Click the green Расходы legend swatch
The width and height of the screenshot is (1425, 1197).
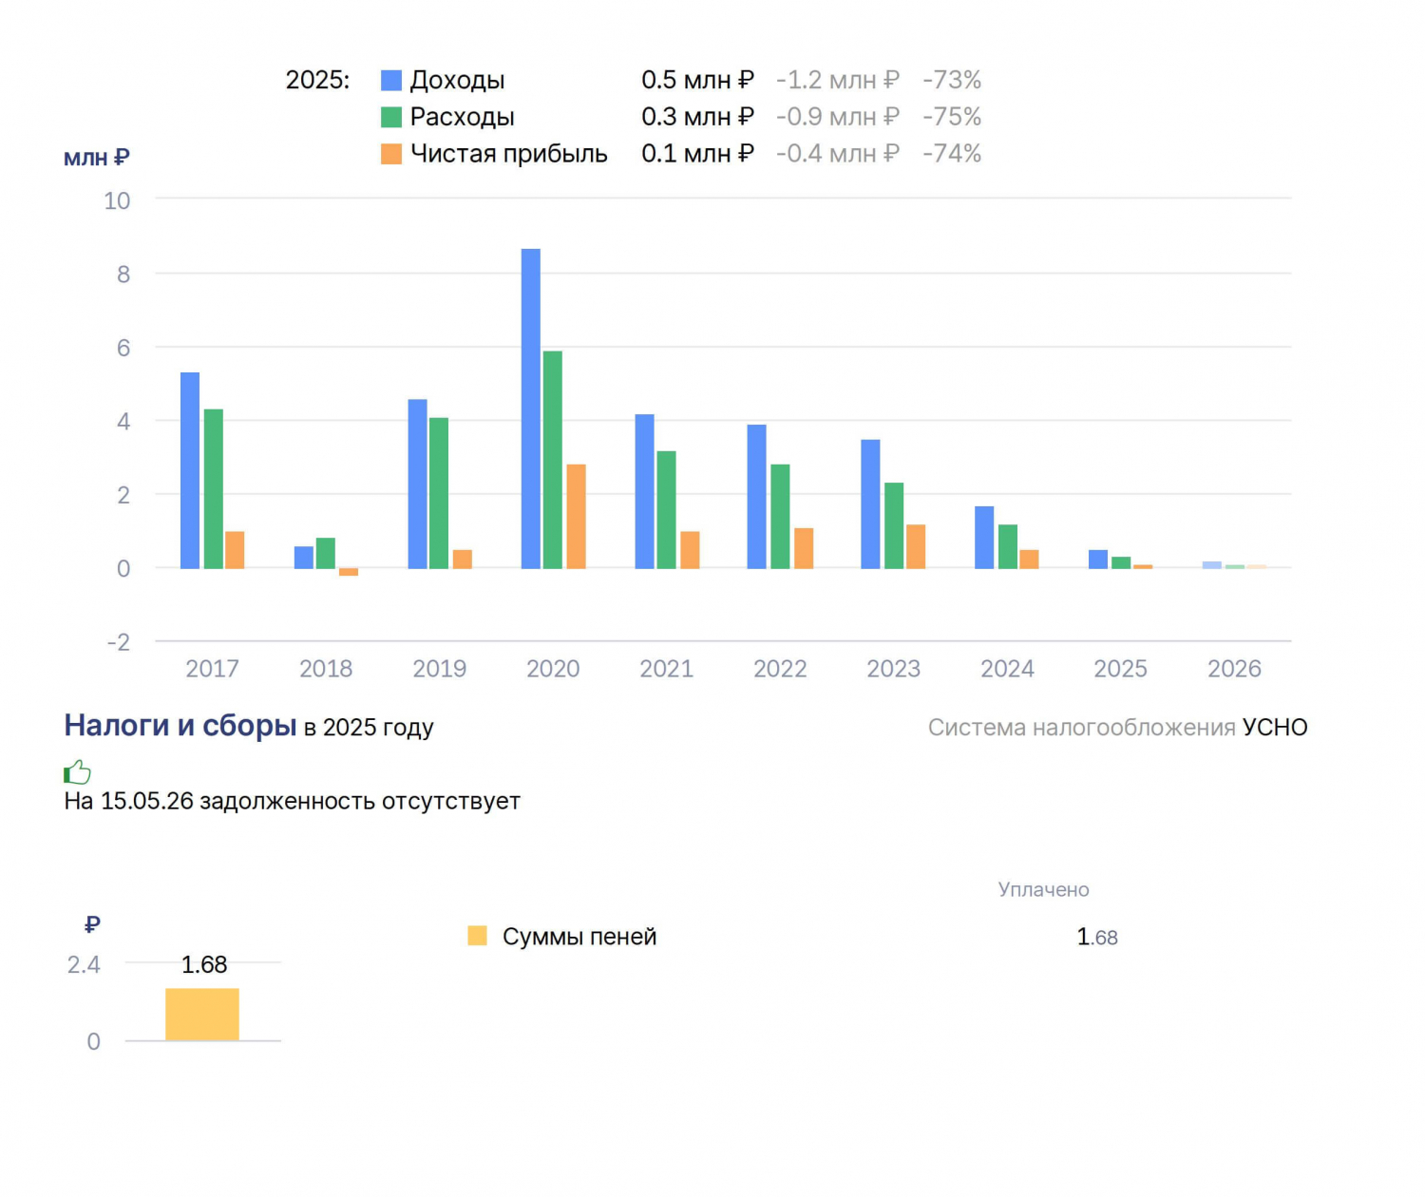[391, 118]
